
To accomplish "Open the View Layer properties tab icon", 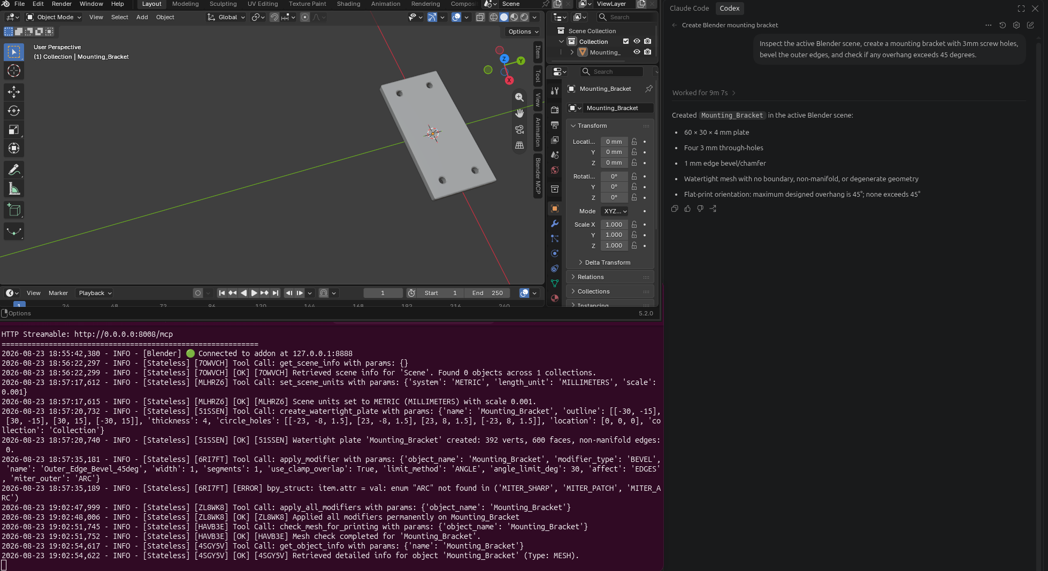I will pos(555,140).
